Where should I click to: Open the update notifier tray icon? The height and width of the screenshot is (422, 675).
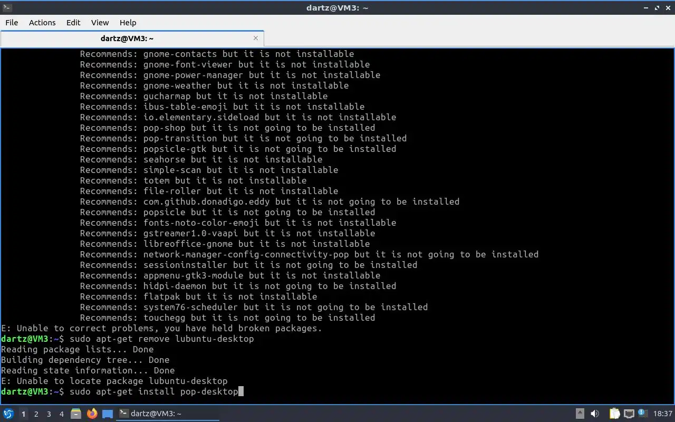point(642,414)
